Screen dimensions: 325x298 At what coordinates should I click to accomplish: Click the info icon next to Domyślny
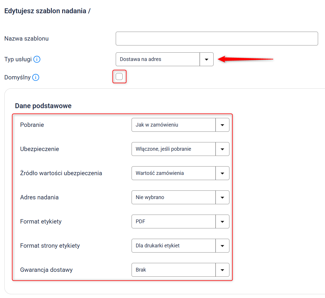click(x=36, y=77)
